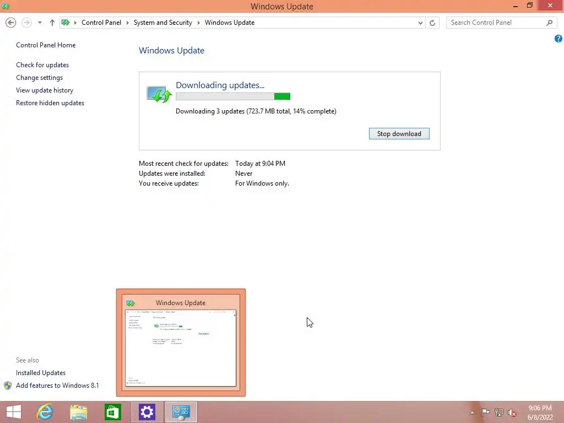
Task: Open PC settings gear on taskbar
Action: (x=147, y=412)
